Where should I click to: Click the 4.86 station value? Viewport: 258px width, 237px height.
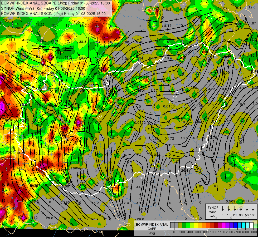coord(26,40)
